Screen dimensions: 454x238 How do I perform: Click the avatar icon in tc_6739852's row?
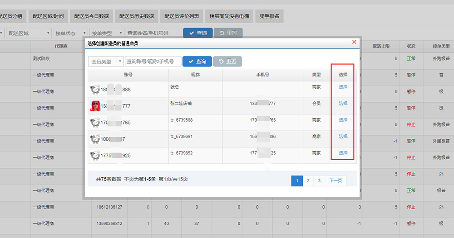pyautogui.click(x=95, y=156)
